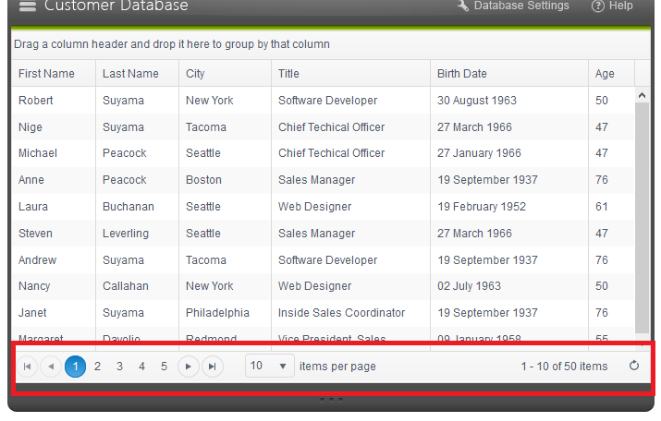Go to page 5 of results
661x421 pixels.
(x=165, y=367)
